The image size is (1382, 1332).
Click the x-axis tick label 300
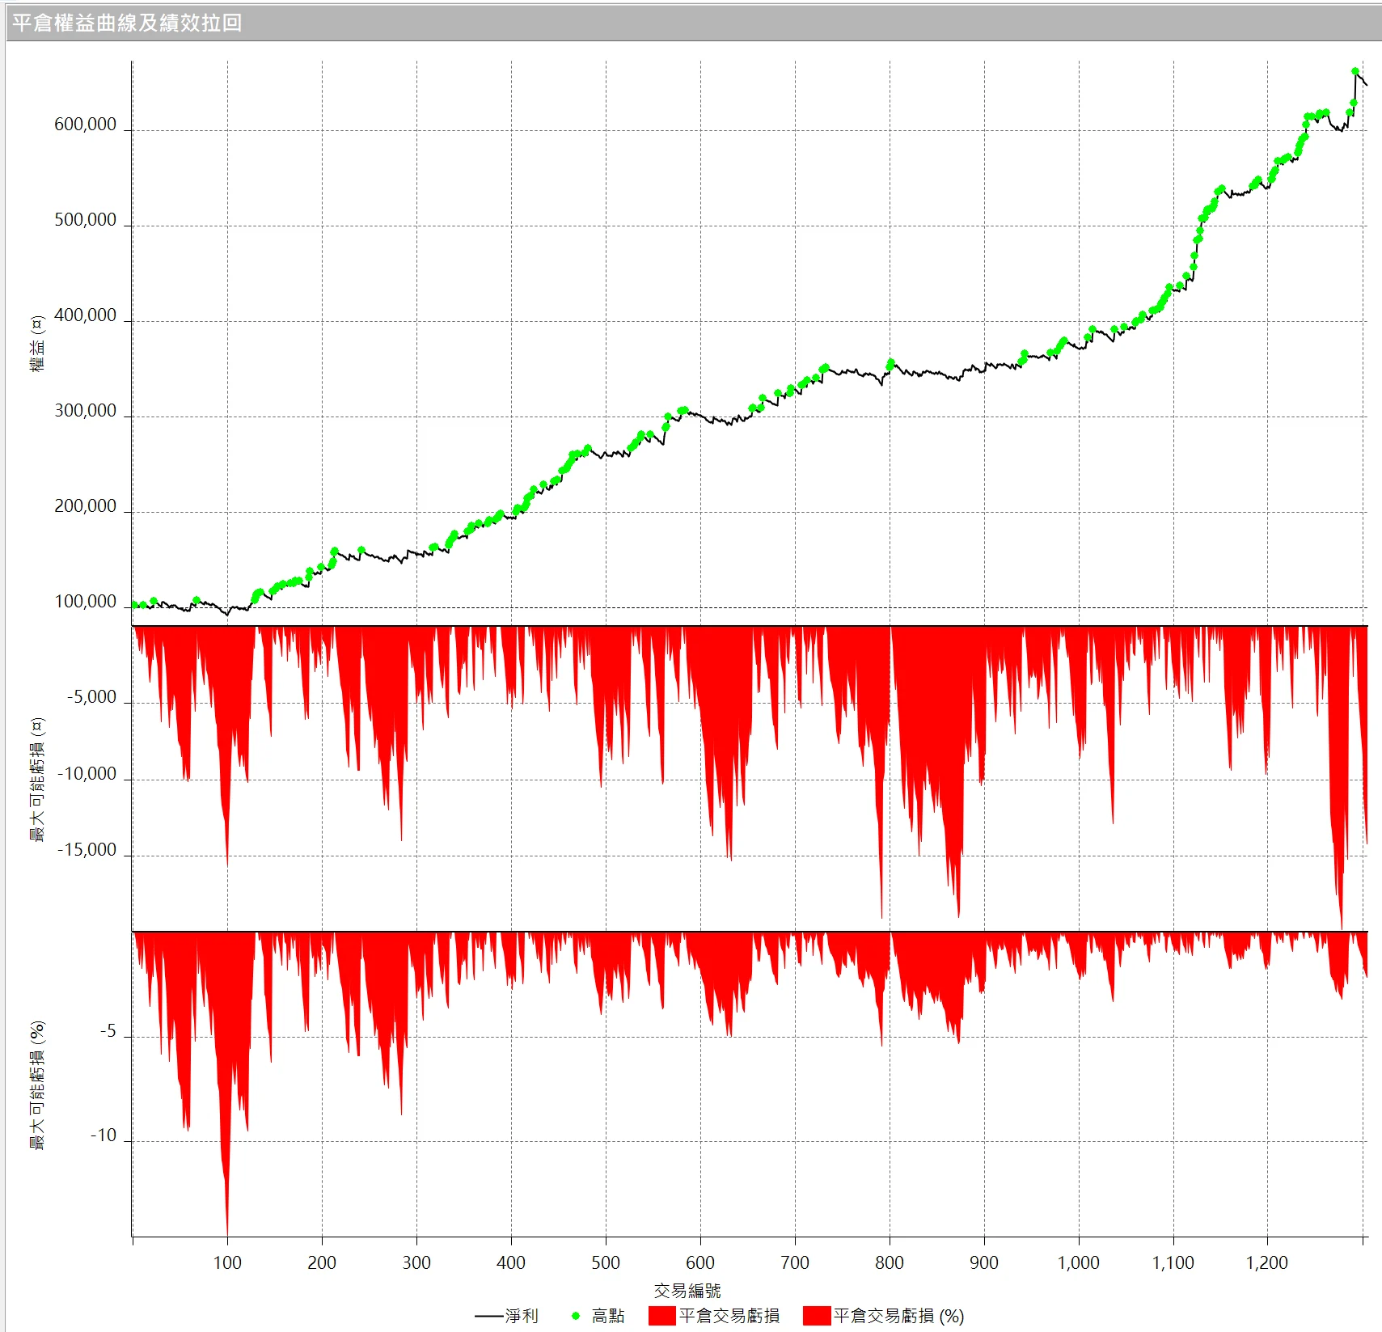pyautogui.click(x=416, y=1262)
